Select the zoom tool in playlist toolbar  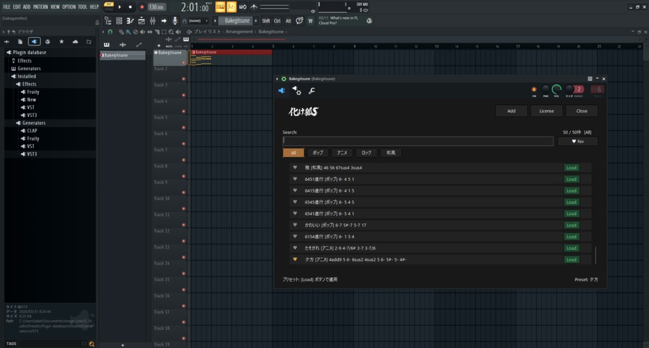click(171, 32)
